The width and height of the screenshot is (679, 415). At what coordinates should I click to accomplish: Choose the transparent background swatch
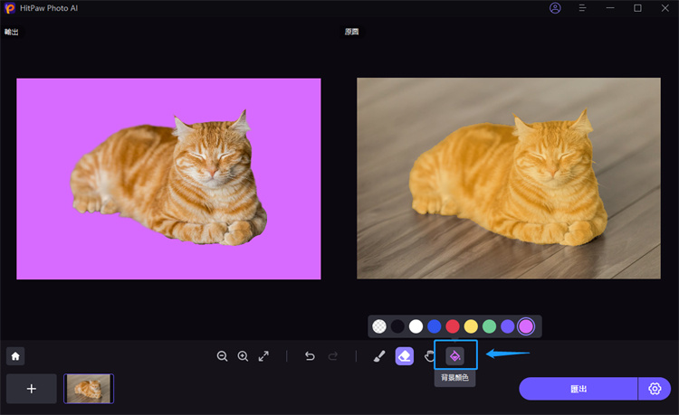[379, 326]
